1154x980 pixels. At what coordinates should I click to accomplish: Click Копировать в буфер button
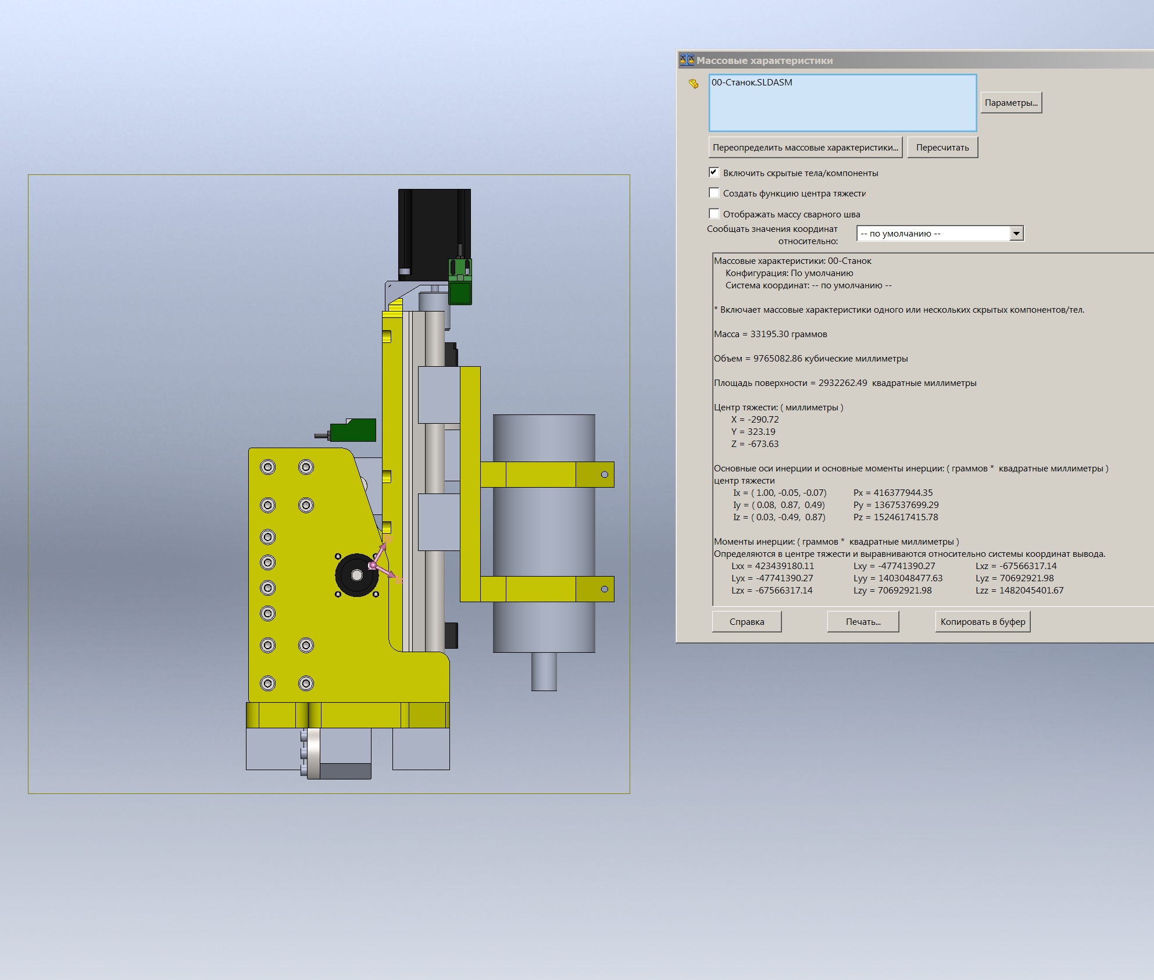point(982,621)
